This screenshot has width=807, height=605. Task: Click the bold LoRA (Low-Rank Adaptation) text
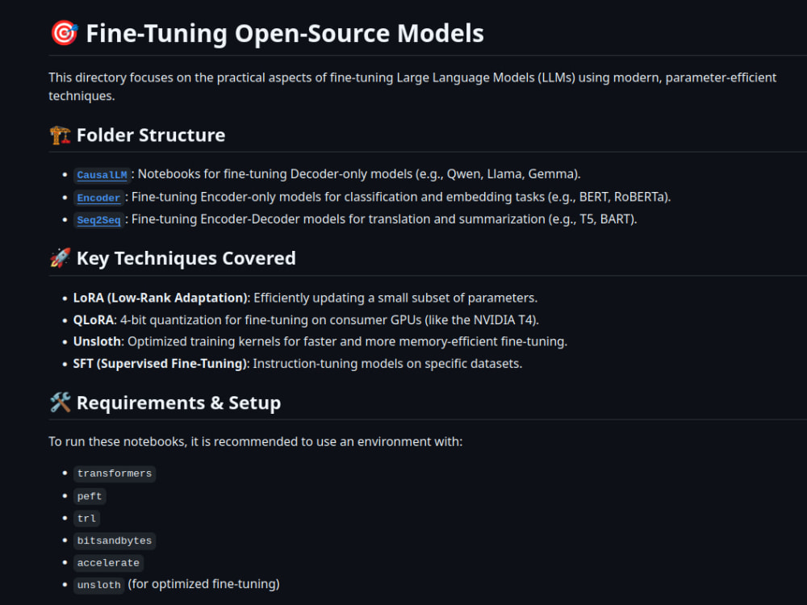(x=160, y=298)
